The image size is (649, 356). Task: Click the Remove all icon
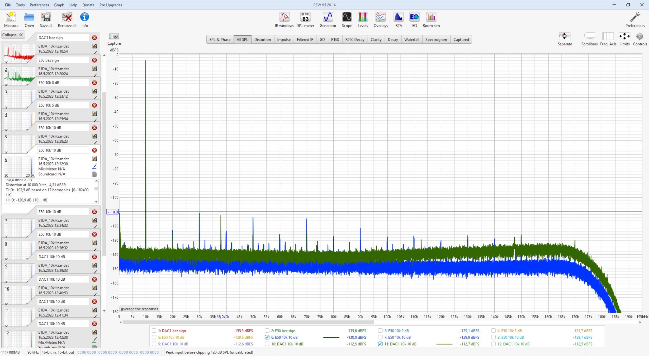(67, 20)
